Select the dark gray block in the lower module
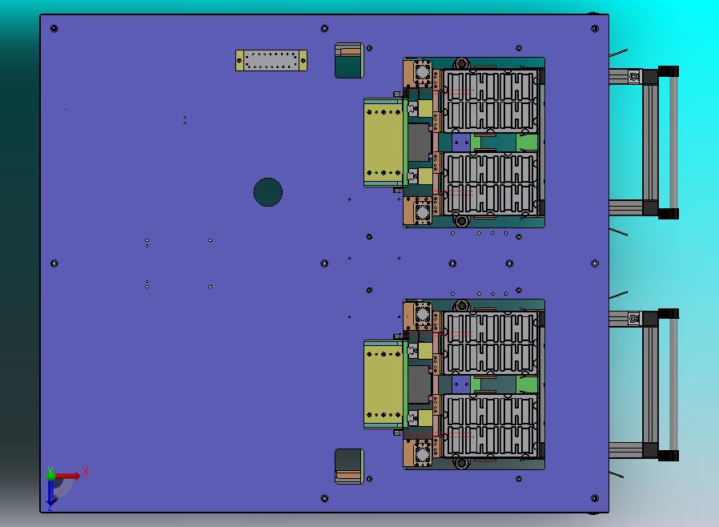 [419, 384]
